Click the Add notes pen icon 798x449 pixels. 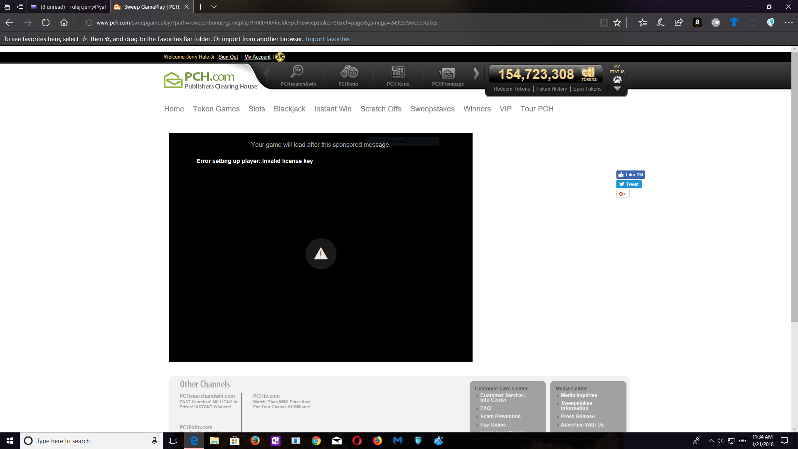[x=661, y=22]
